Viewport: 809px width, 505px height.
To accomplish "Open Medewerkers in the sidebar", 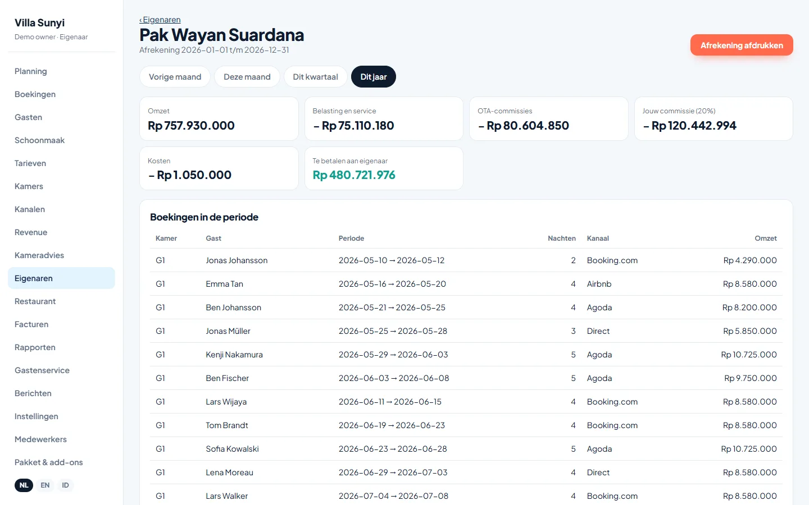I will tap(61, 439).
